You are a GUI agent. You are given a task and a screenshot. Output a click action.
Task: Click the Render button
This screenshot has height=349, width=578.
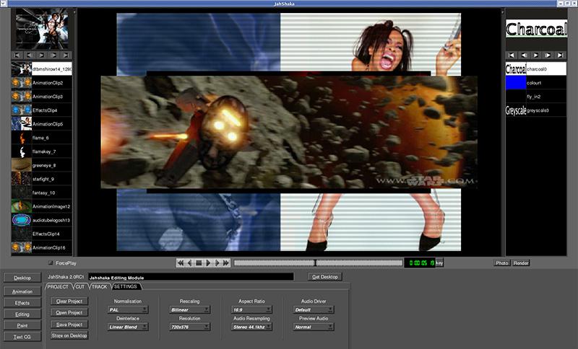coord(521,263)
